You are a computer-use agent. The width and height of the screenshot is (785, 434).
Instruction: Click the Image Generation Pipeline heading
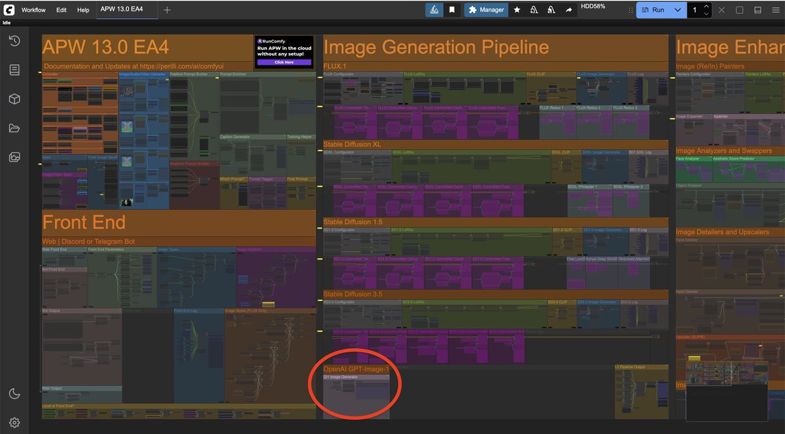click(x=436, y=47)
